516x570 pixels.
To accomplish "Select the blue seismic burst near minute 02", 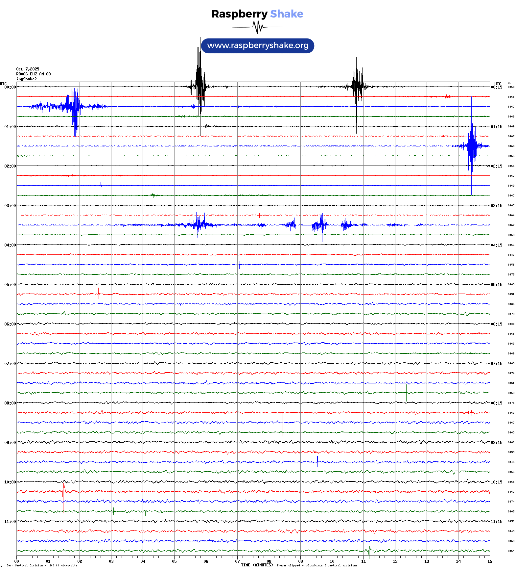I will (75, 106).
